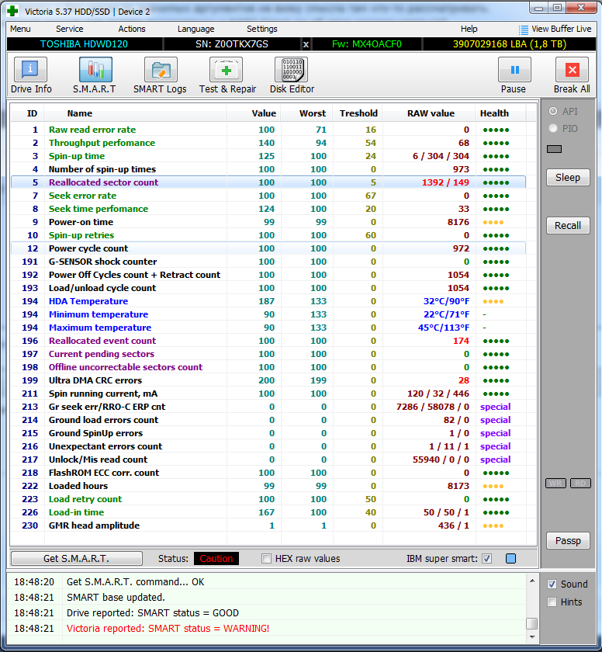Select the Reallocated sector count row

[x=103, y=182]
